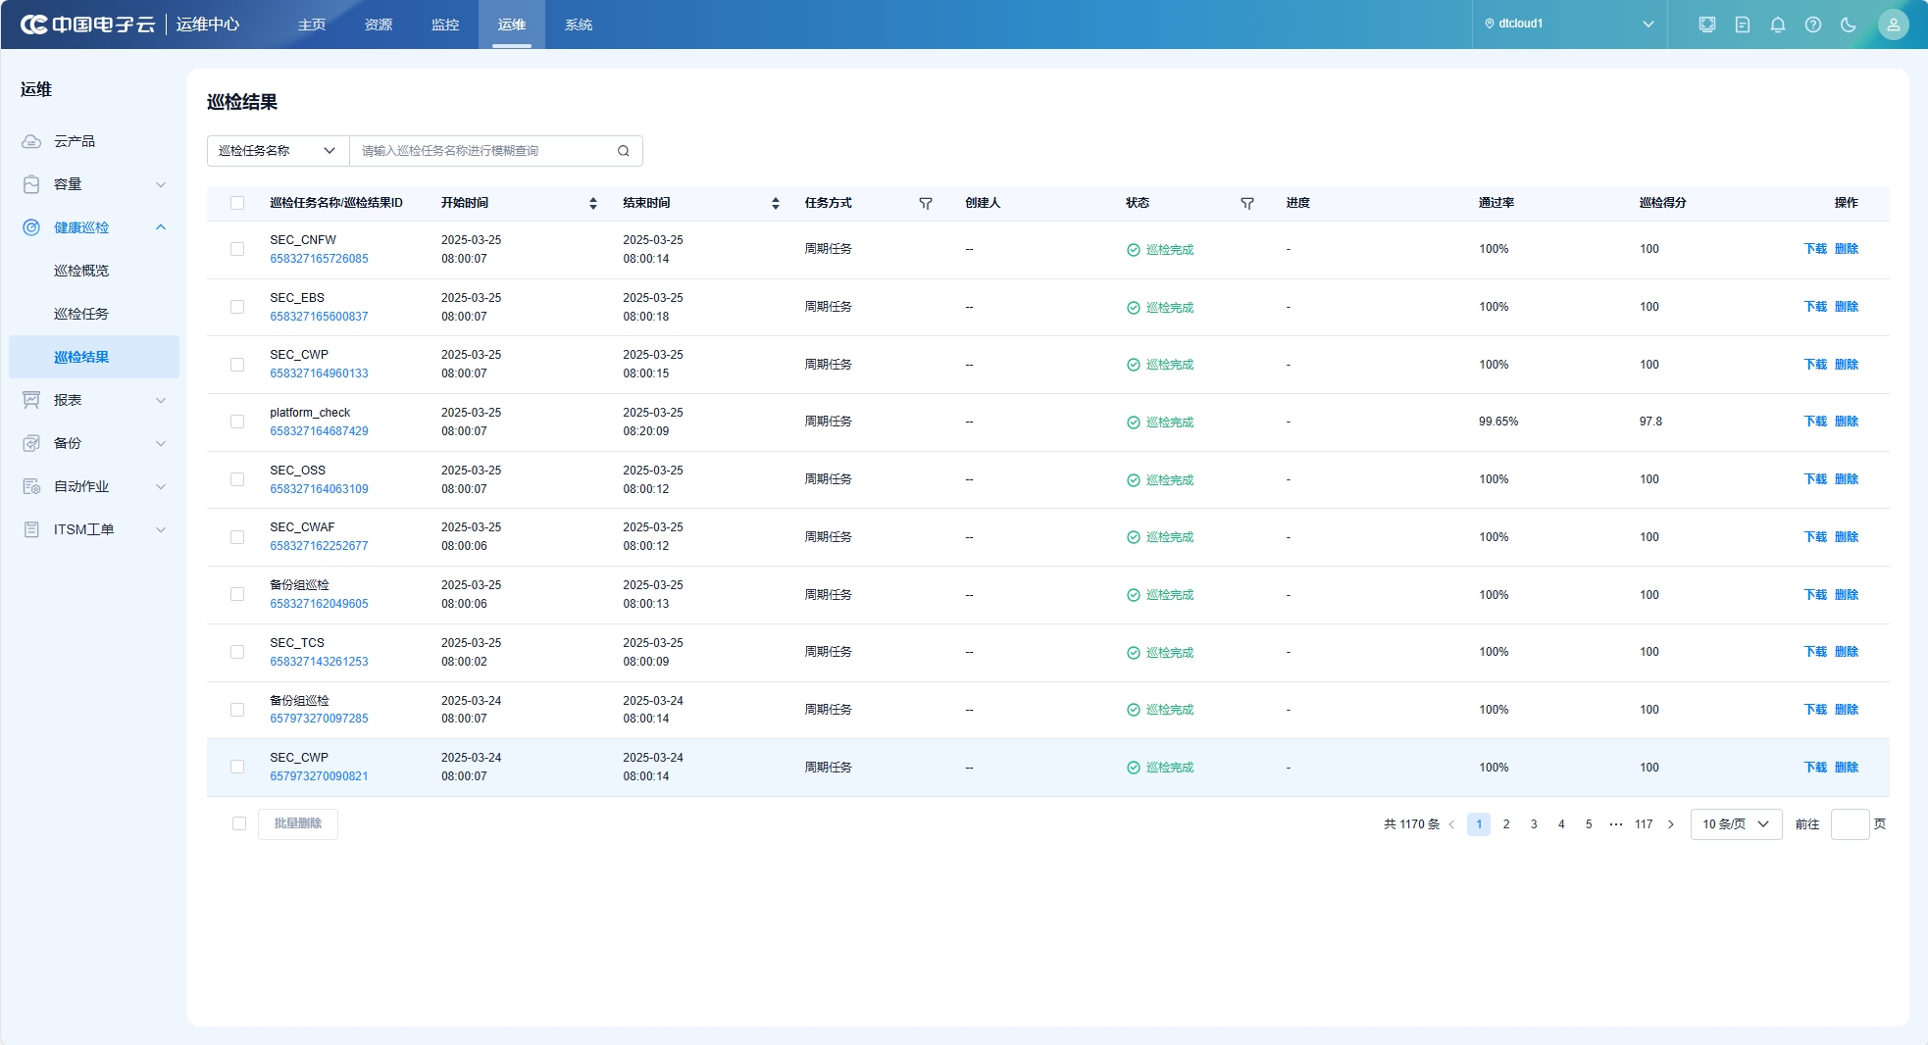Check the SEC_CNFW row checkbox
The image size is (1928, 1045).
(237, 249)
